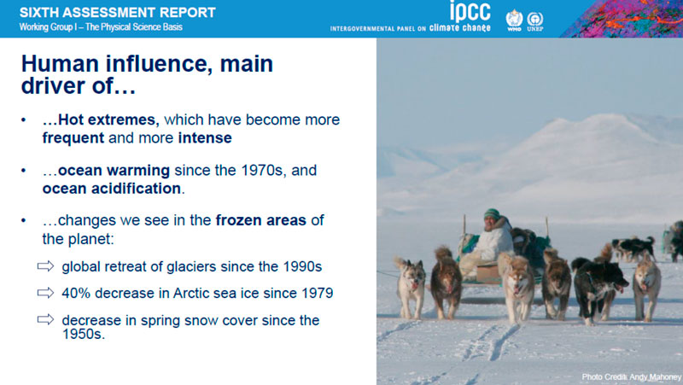683x385 pixels.
Task: Click the bold ocean acidification phrase
Action: 112,189
